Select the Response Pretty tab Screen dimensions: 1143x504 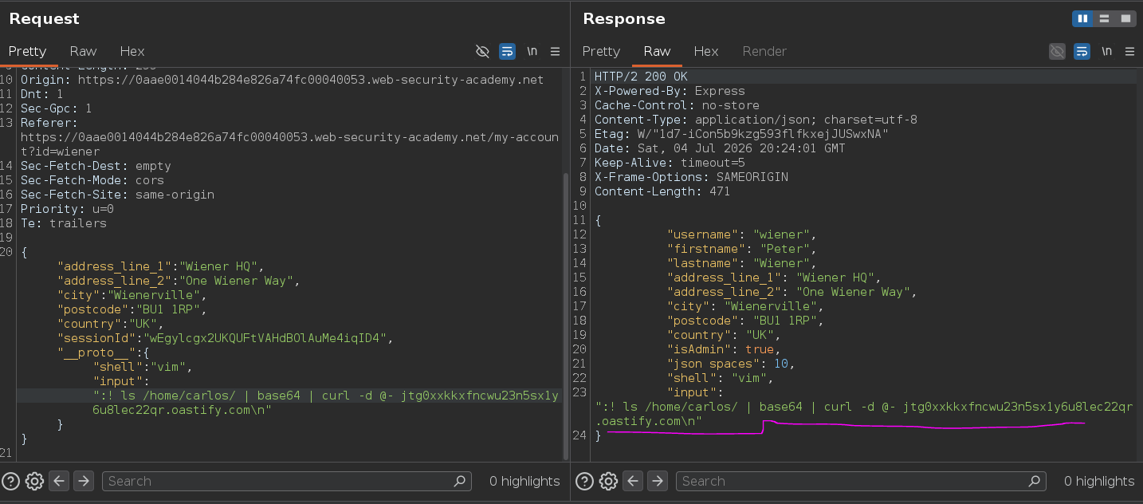coord(601,51)
